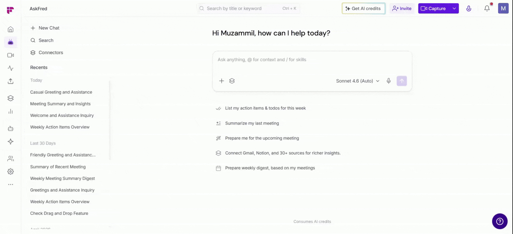The image size is (513, 234).
Task: Open Weekly Action Items Overview under Today
Action: [x=60, y=127]
